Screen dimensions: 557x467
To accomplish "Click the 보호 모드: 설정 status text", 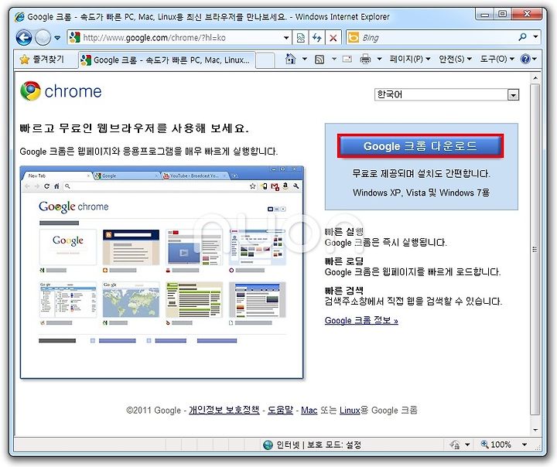I will pos(334,445).
